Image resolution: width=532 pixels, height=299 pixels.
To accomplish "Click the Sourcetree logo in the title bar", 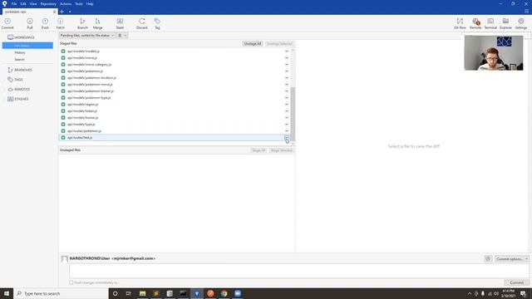I will tap(4, 3).
